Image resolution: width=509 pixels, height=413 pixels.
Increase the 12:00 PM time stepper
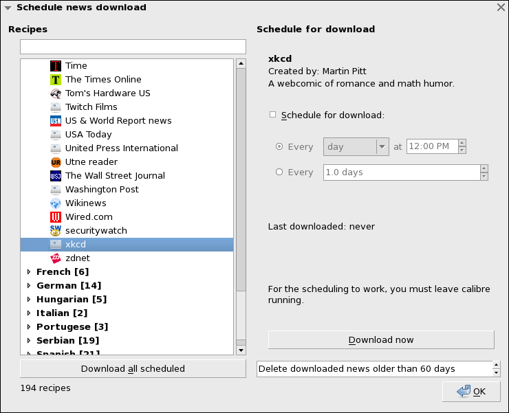click(x=462, y=142)
